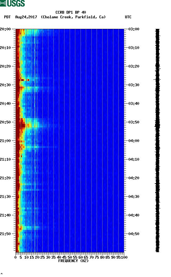Click the '21:00' PDT time label
The width and height of the screenshot is (171, 277).
pos(5,141)
